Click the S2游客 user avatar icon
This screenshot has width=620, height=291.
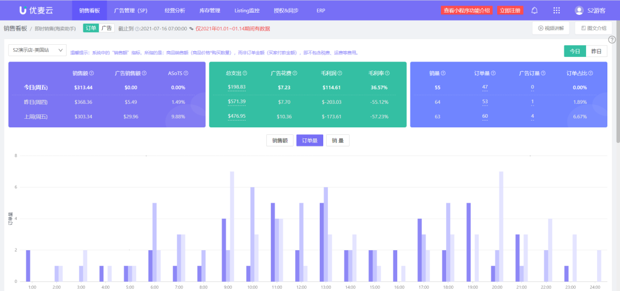(579, 10)
